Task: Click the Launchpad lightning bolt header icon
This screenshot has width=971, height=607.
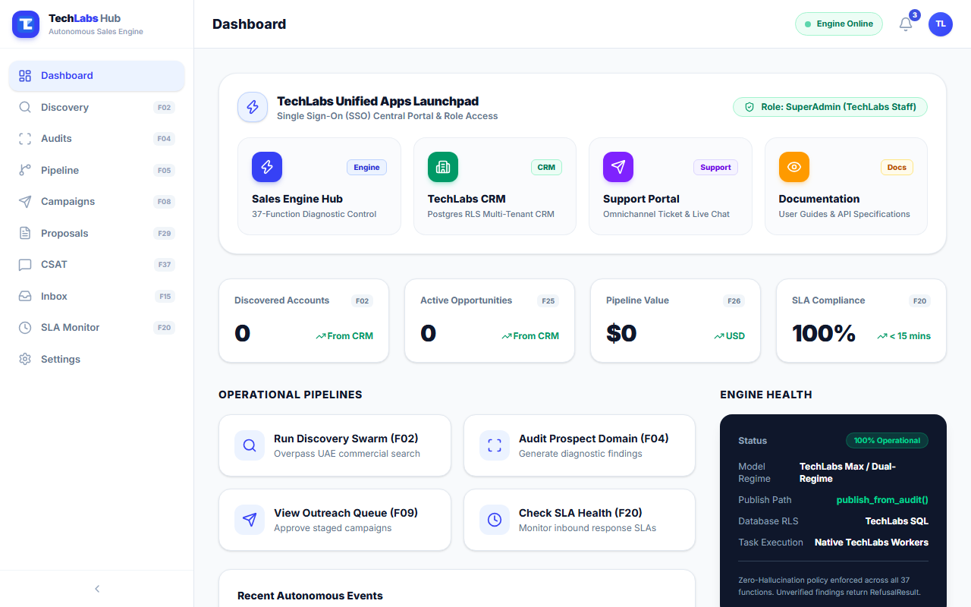Action: [x=253, y=107]
